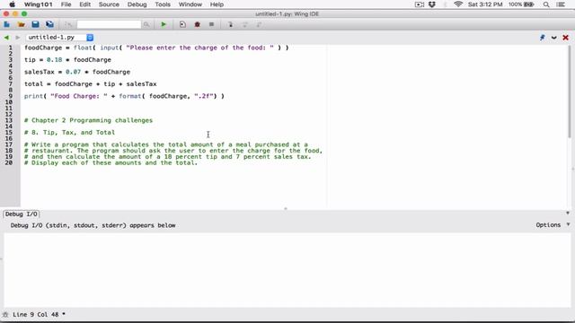Click the screen recording menu bar icon
Viewport: 575px width, 323px height.
click(x=420, y=4)
